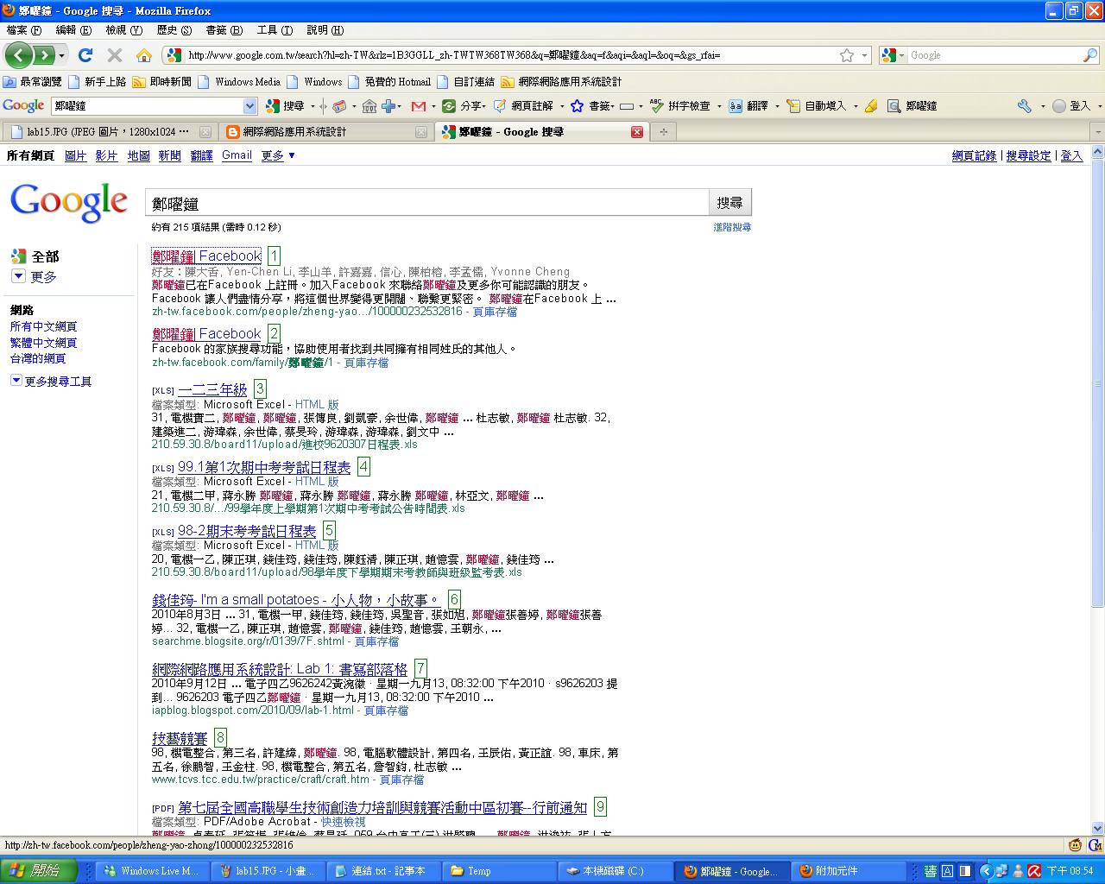Viewport: 1105px width, 884px height.
Task: Open the first 鄭曜鐘 | Facebook result
Action: tap(206, 256)
